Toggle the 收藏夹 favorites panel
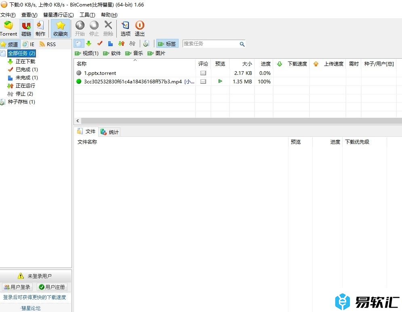The image size is (402, 312). click(x=61, y=28)
